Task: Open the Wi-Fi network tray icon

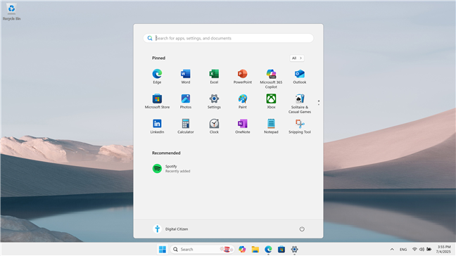Action: [x=414, y=249]
